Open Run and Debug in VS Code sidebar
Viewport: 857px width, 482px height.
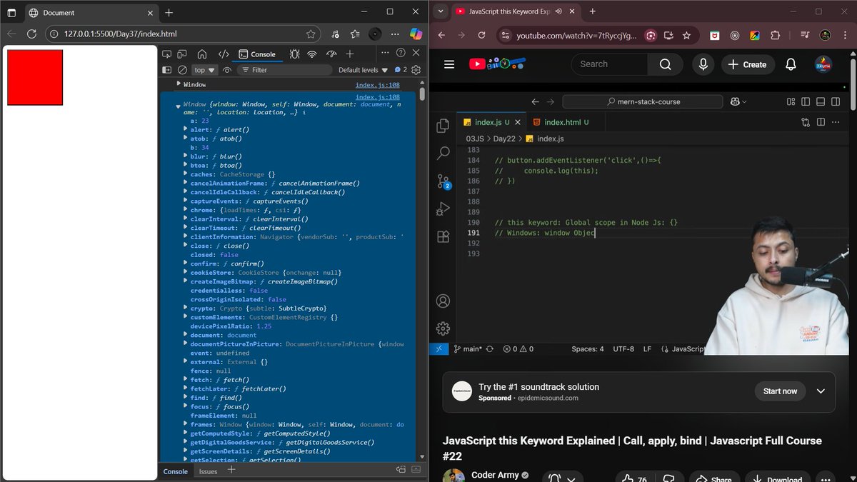point(443,209)
